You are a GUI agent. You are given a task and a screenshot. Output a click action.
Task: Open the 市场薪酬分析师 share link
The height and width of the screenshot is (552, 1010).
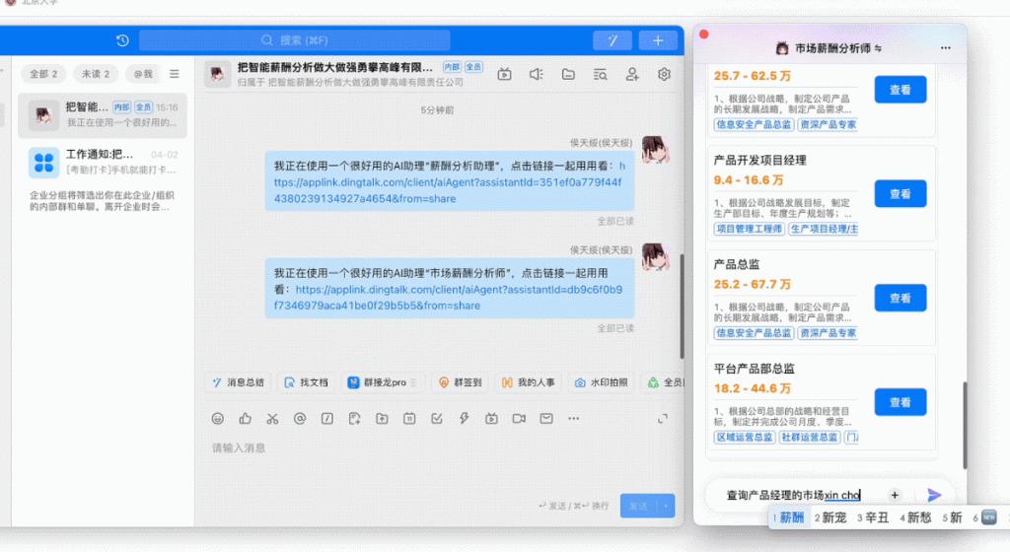(449, 298)
